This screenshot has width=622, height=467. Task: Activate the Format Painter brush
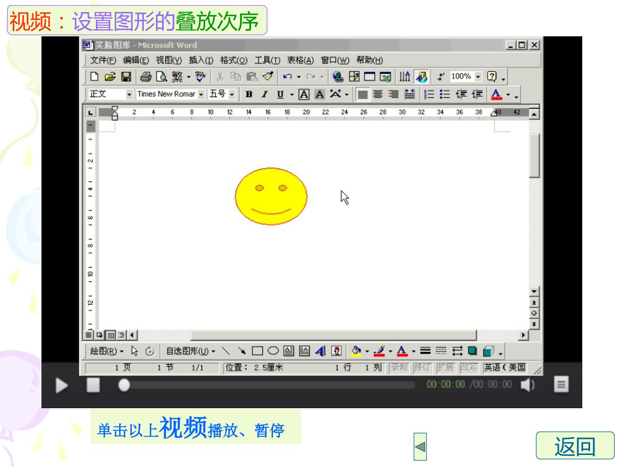268,77
